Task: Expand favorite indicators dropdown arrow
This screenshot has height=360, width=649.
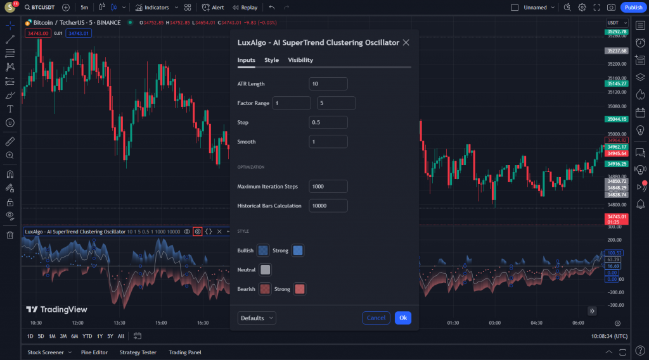Action: 176,8
